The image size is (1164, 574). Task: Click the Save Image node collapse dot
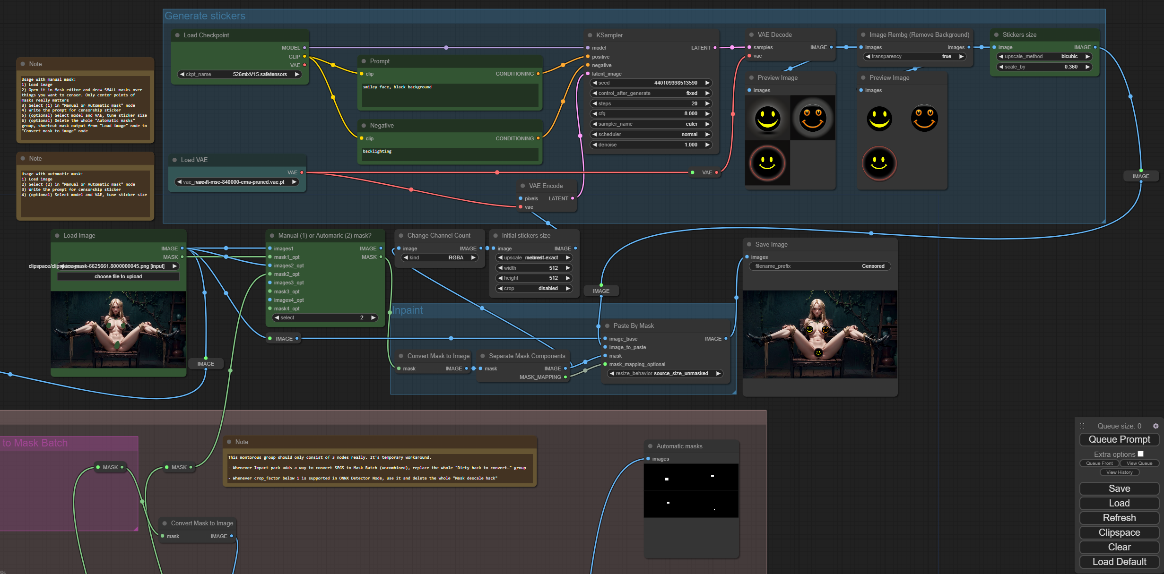[x=749, y=245]
